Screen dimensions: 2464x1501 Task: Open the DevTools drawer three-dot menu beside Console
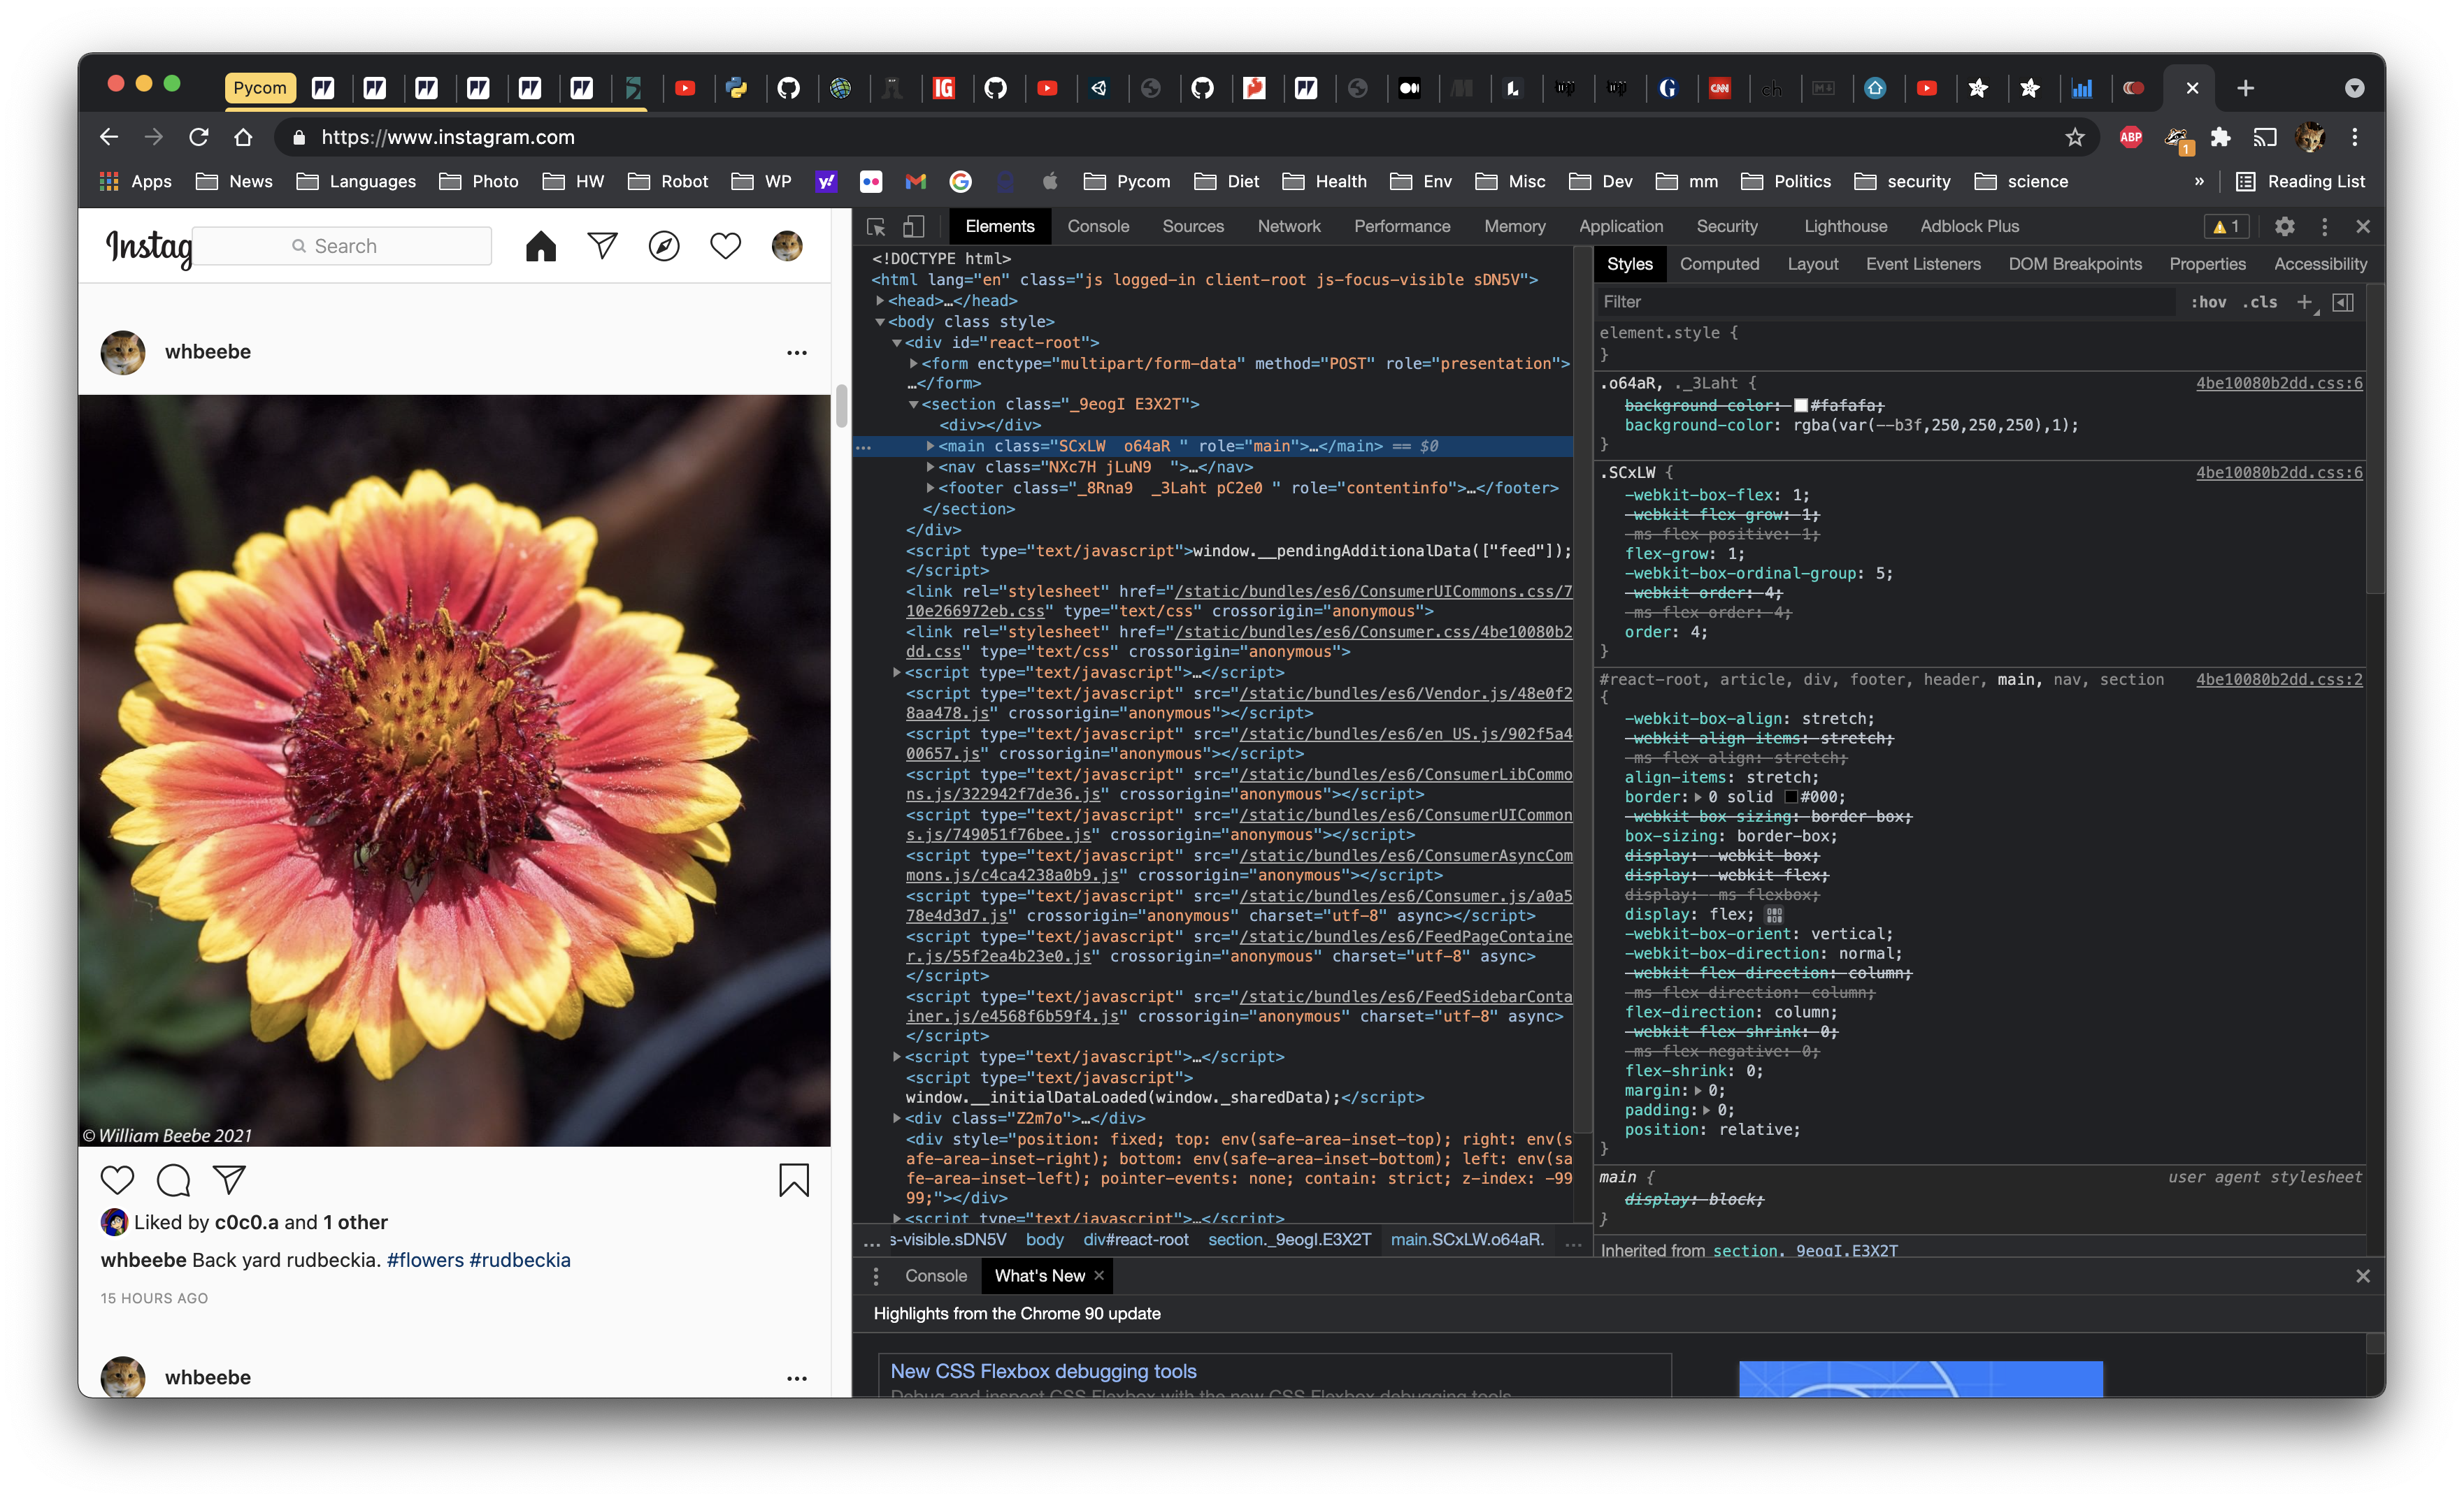click(x=876, y=1276)
